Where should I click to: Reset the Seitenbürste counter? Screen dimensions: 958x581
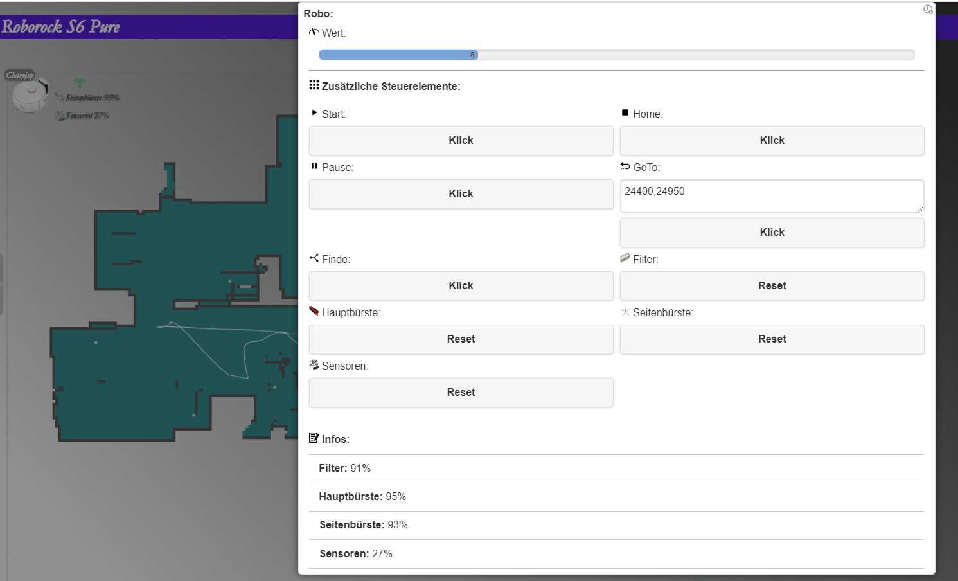pyautogui.click(x=772, y=339)
